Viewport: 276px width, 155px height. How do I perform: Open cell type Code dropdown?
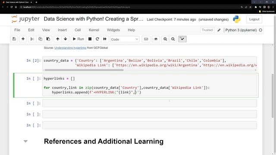125,39
